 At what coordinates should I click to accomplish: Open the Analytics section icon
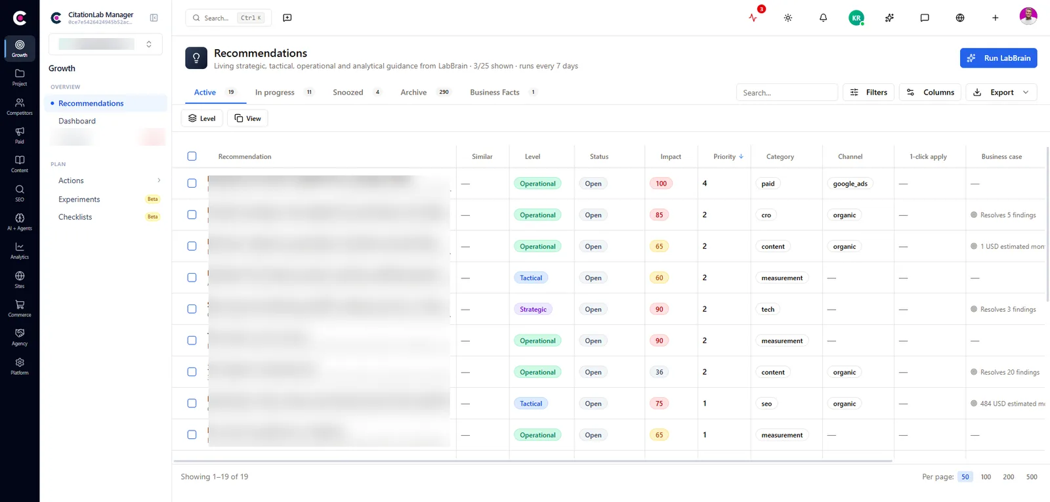click(x=20, y=250)
